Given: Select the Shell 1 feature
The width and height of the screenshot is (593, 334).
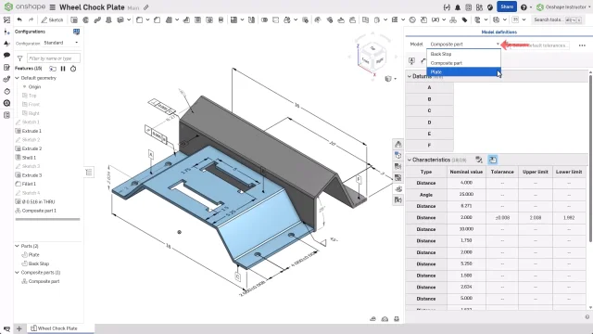Looking at the screenshot, I should coord(29,158).
